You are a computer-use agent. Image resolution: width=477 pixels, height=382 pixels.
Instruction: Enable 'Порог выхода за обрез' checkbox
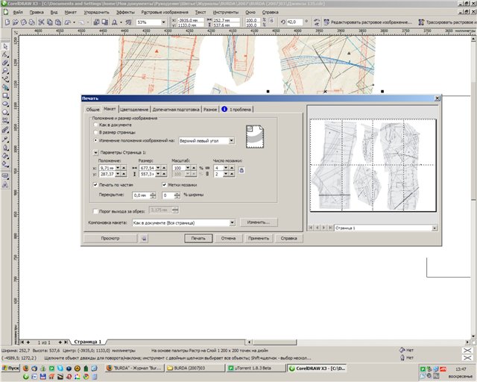95,211
